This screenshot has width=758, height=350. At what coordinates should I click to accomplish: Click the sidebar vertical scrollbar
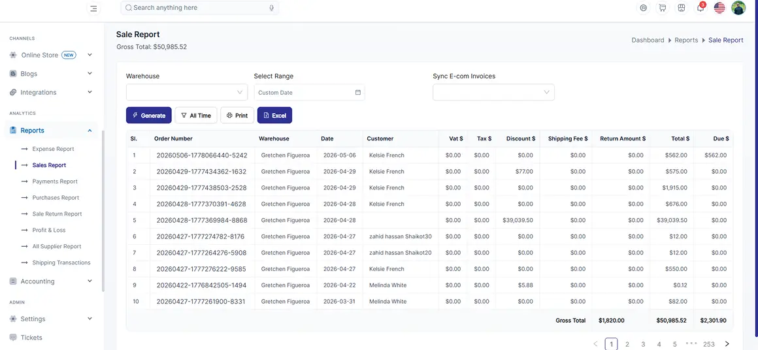(103, 211)
